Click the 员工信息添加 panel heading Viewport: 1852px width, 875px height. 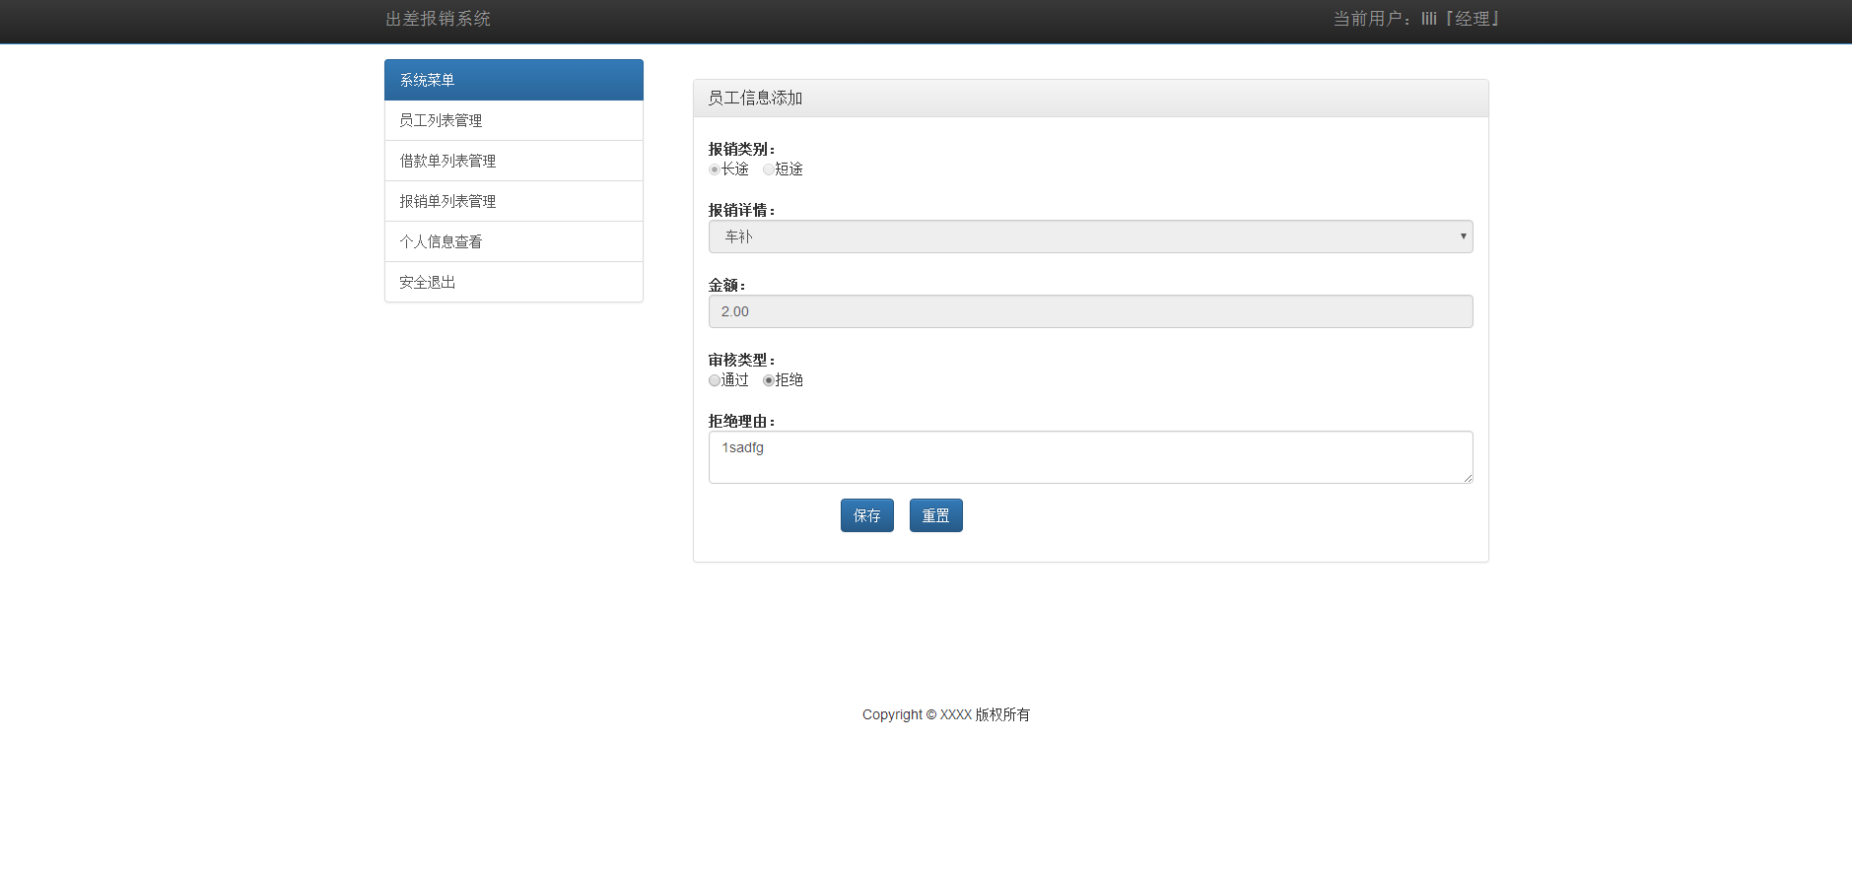1090,99
